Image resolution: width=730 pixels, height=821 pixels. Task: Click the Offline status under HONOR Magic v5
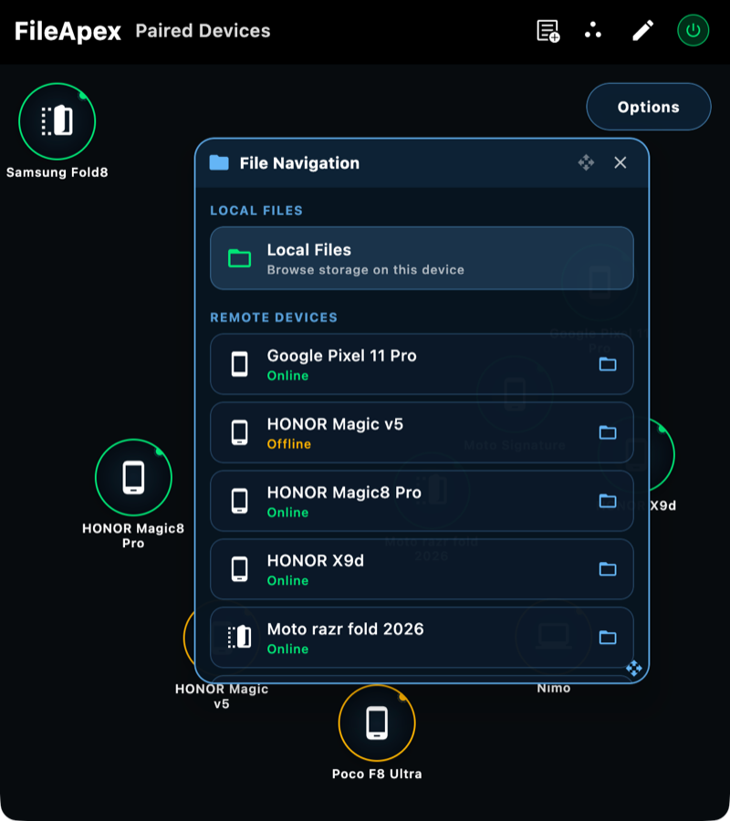(289, 444)
